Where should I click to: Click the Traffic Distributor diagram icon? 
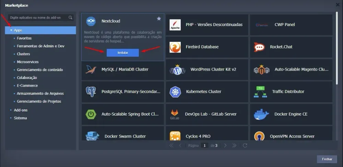tap(260, 92)
